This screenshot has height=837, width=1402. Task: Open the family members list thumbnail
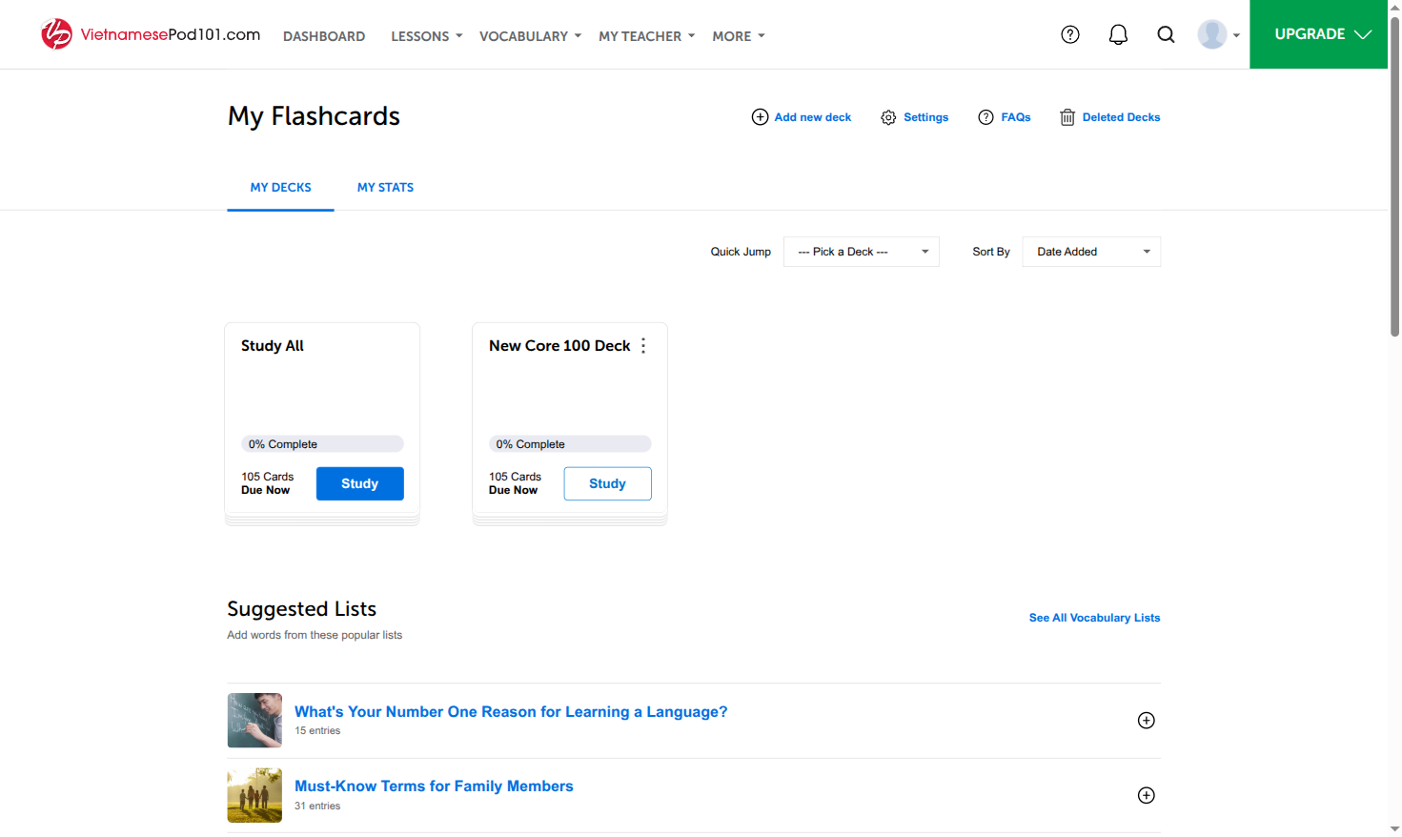(254, 795)
